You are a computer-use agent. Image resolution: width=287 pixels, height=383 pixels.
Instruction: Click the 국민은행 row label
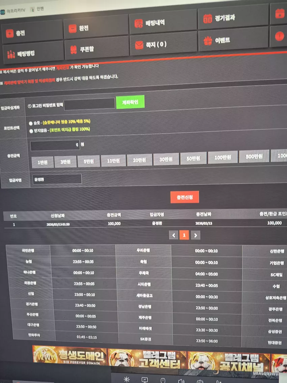click(x=28, y=250)
